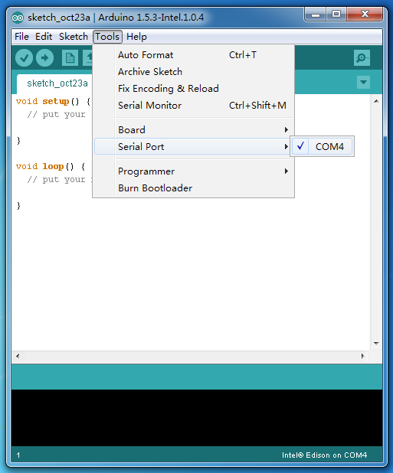Click the Arduino logo in title bar
Viewport: 393px width, 473px height.
pyautogui.click(x=18, y=18)
